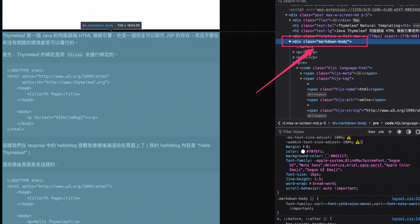Select the h1 Thymeleaf Natural Templating node
Viewport: 420px width, 224px height.
(352, 26)
